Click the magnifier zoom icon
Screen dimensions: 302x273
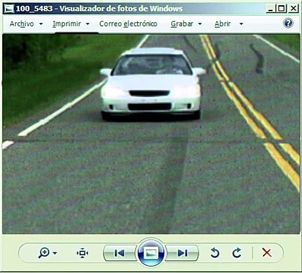pyautogui.click(x=44, y=253)
